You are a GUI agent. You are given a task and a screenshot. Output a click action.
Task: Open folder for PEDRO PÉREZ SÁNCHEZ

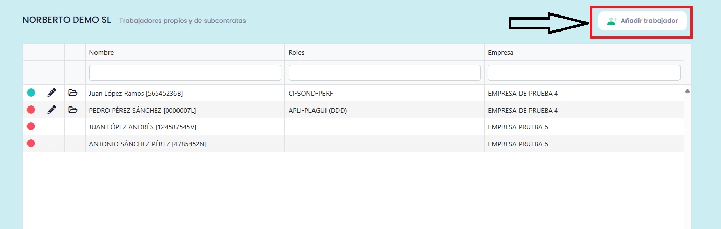tap(73, 110)
